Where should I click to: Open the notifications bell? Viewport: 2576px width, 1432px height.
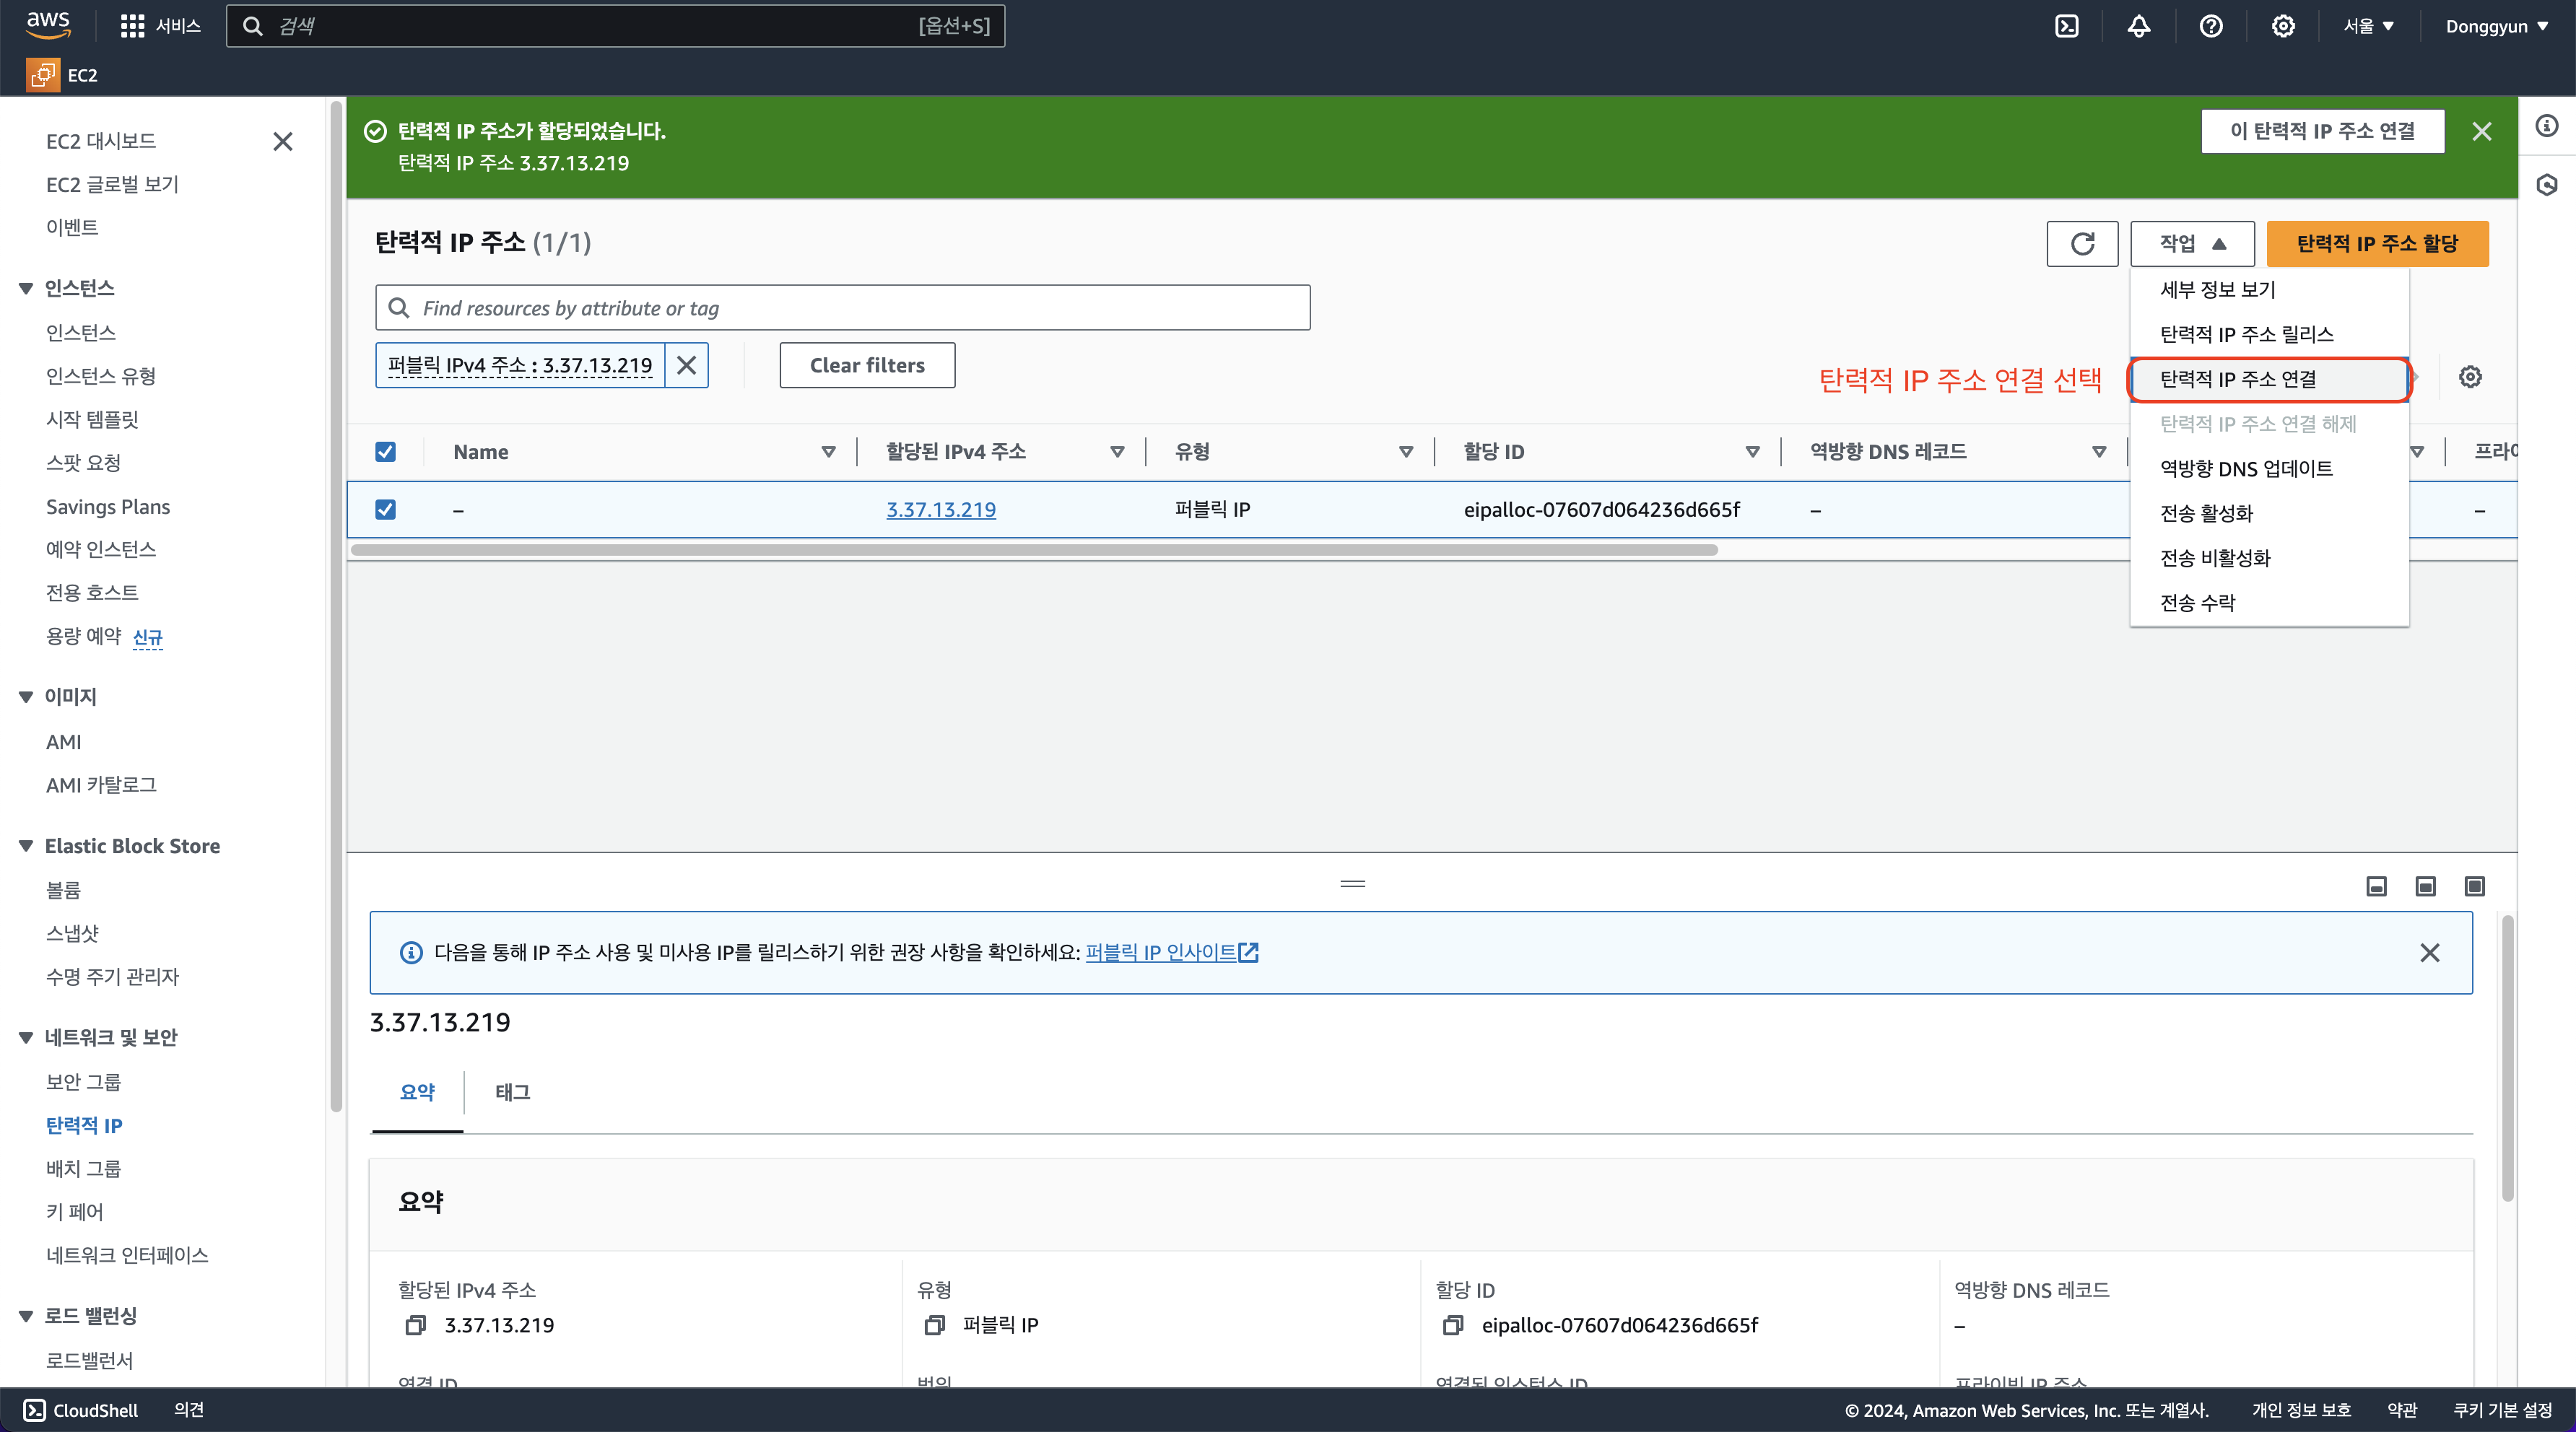point(2138,26)
